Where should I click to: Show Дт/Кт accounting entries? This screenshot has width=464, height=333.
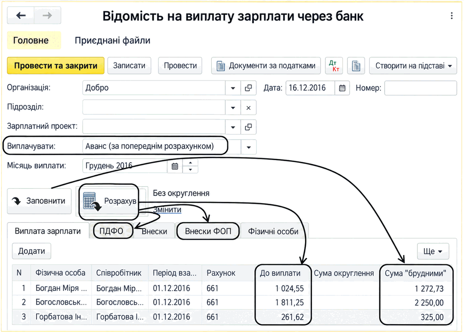pyautogui.click(x=334, y=66)
